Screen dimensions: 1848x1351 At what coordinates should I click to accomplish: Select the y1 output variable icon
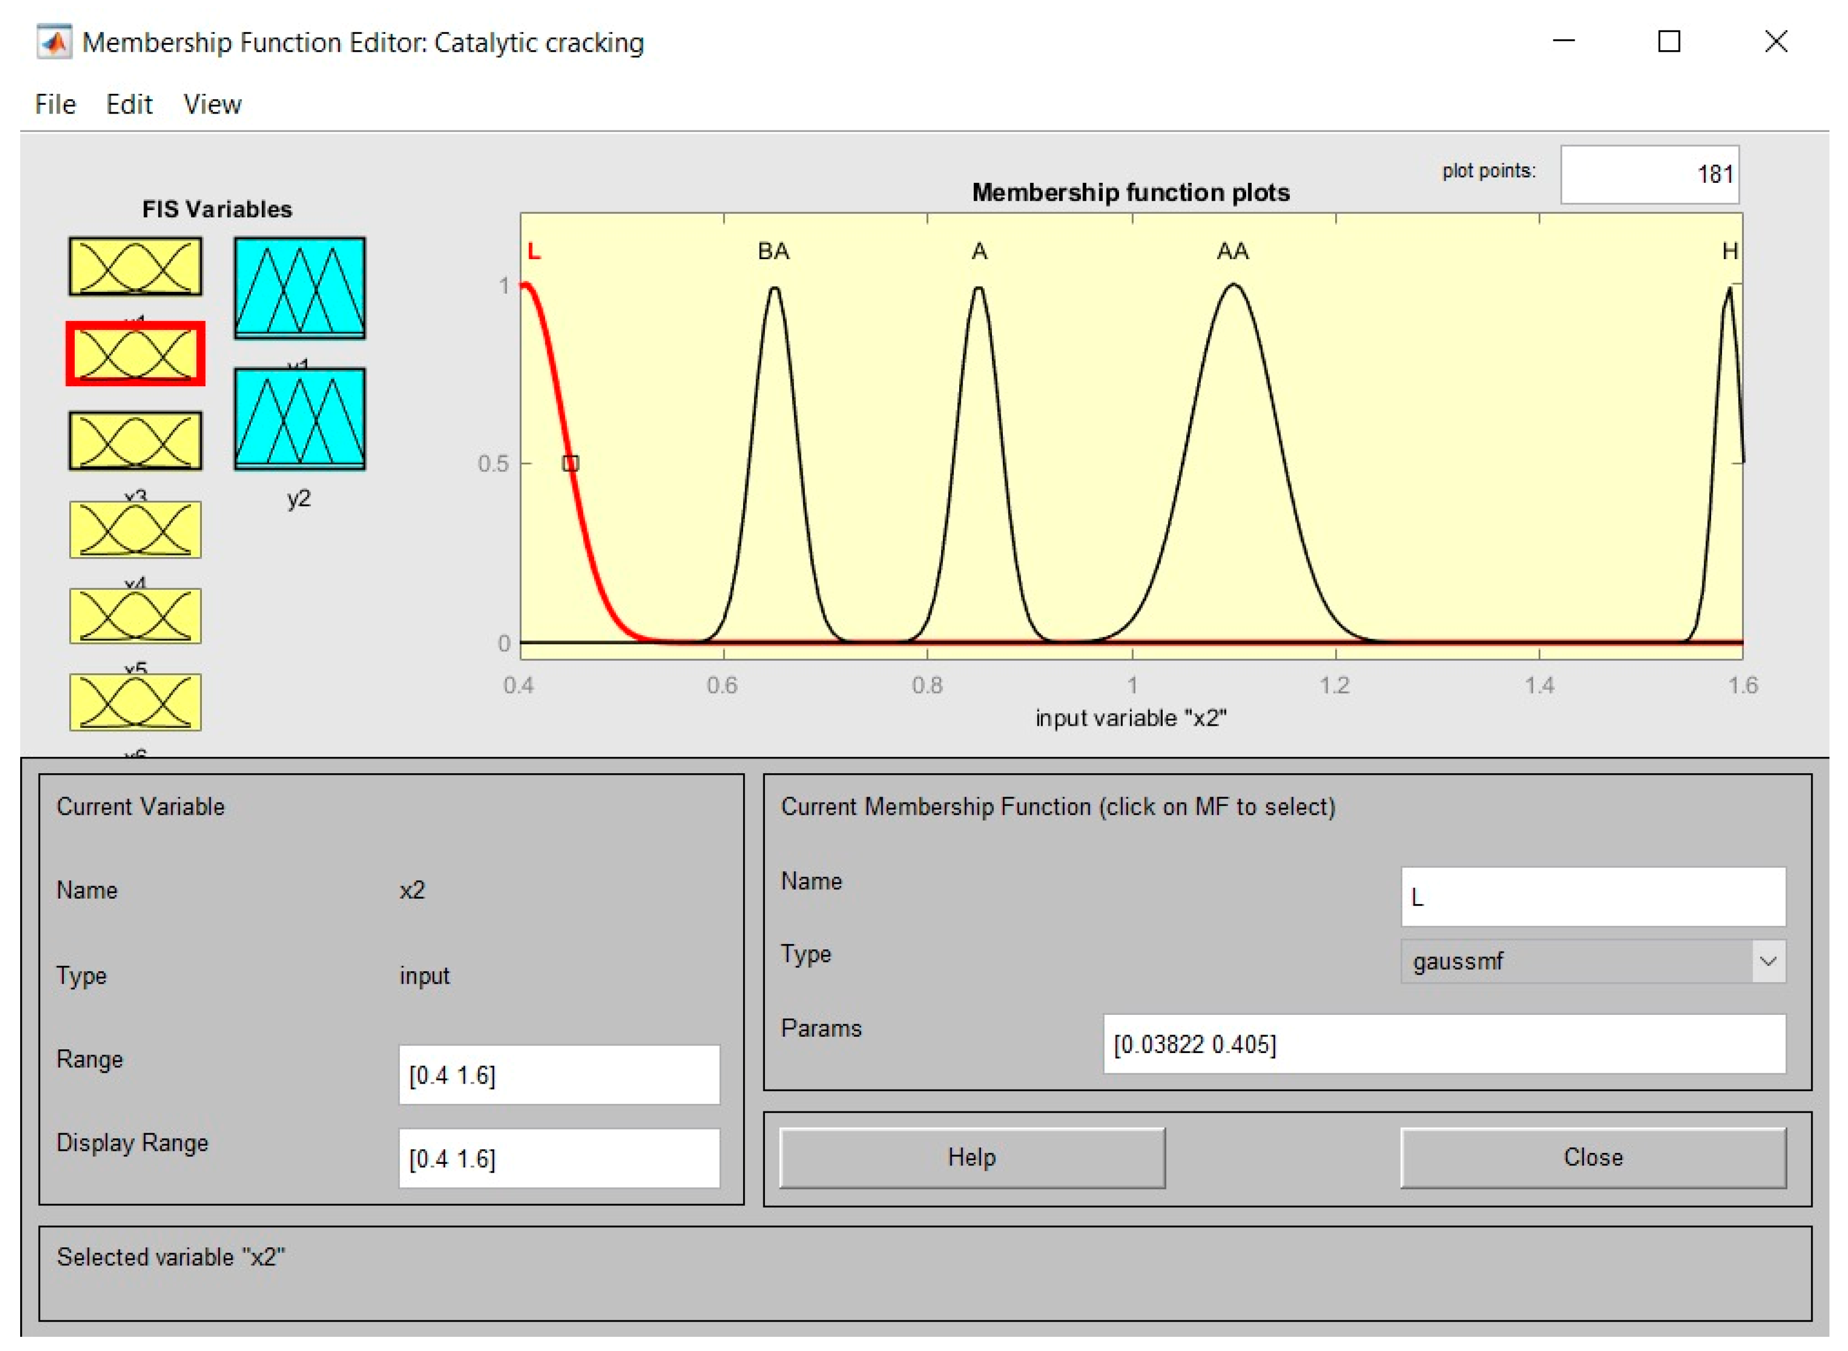pos(300,288)
